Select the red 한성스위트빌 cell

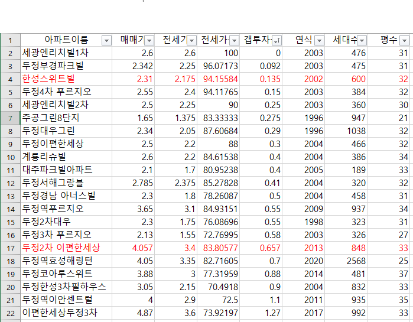(x=66, y=79)
